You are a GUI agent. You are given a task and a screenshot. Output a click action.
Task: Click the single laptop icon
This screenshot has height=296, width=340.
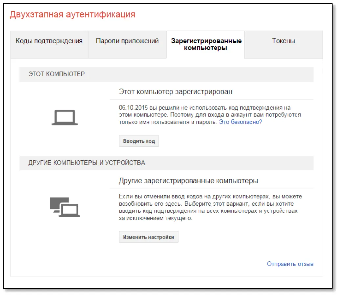[65, 117]
